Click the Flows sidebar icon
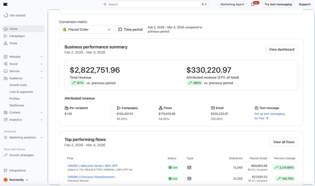 (x=6, y=44)
